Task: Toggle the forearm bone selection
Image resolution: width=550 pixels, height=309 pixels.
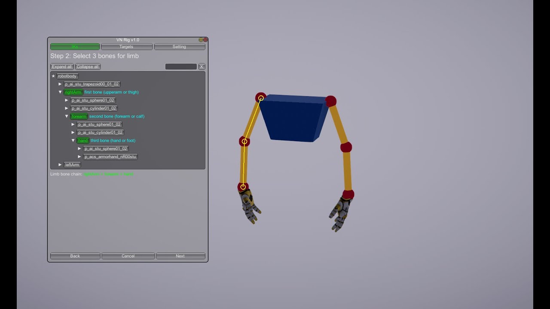Action: 79,116
